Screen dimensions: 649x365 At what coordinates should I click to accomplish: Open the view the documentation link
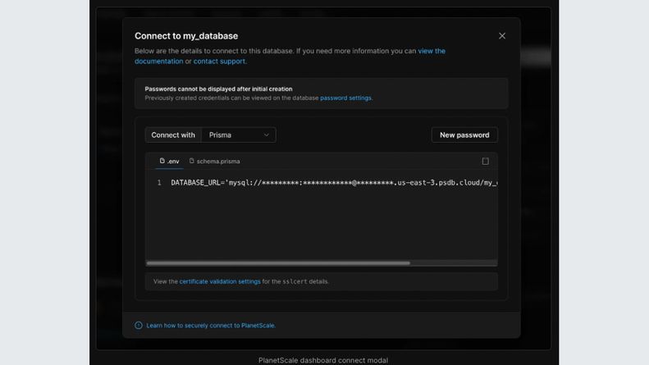coord(432,51)
